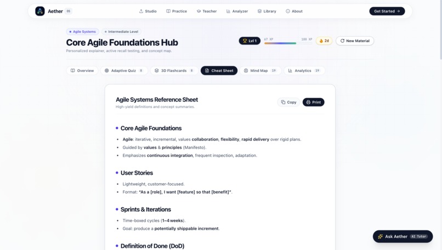Viewport: 442px width, 250px height.
Task: Go to the Teacher page
Action: [x=207, y=12]
